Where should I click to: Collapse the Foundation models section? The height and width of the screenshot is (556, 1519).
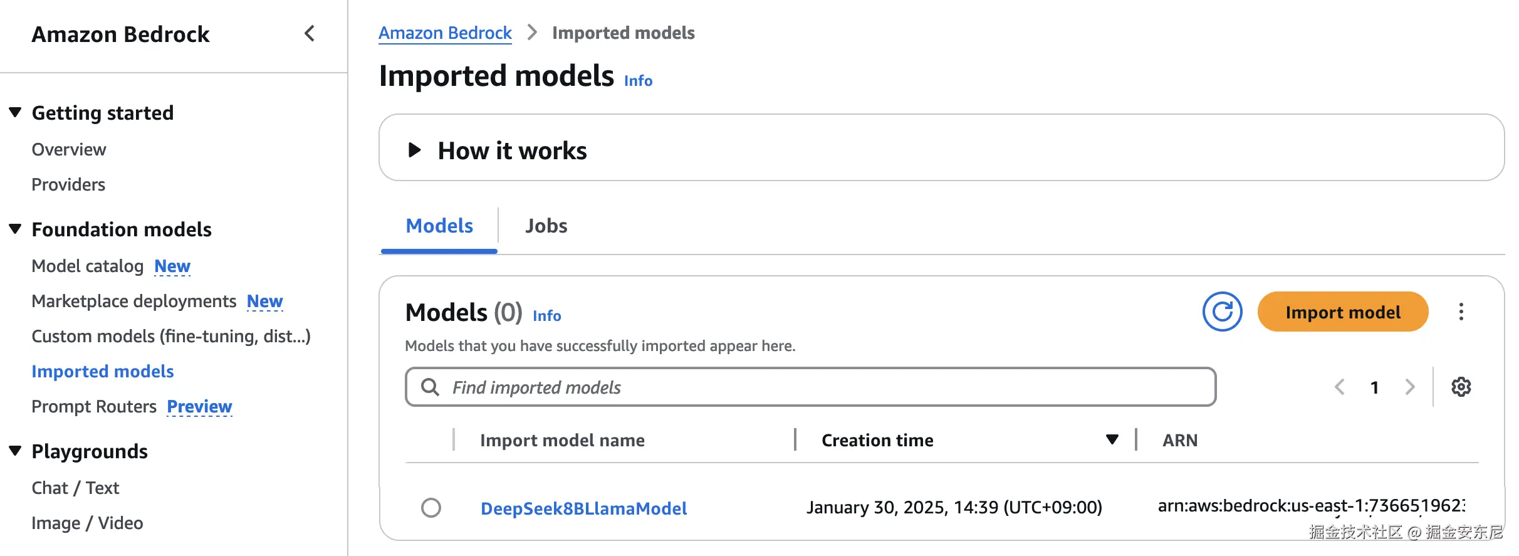tap(16, 229)
